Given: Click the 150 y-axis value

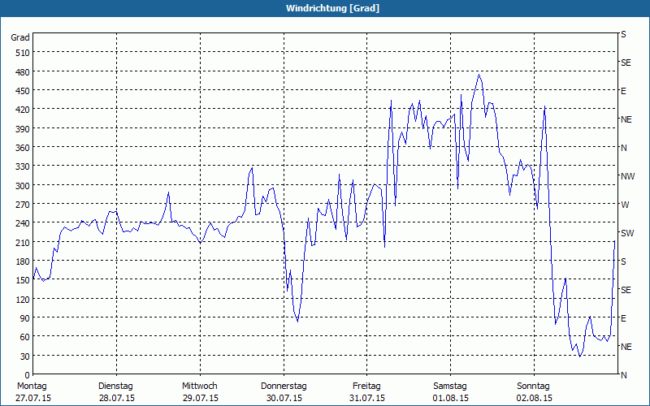Looking at the screenshot, I should pos(23,281).
